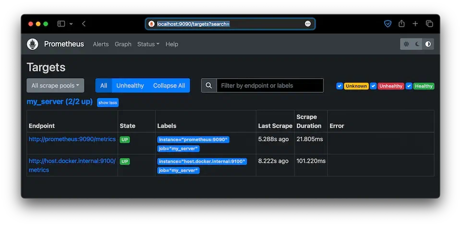Click the Prometheus logo icon
The image size is (461, 226).
tap(33, 44)
